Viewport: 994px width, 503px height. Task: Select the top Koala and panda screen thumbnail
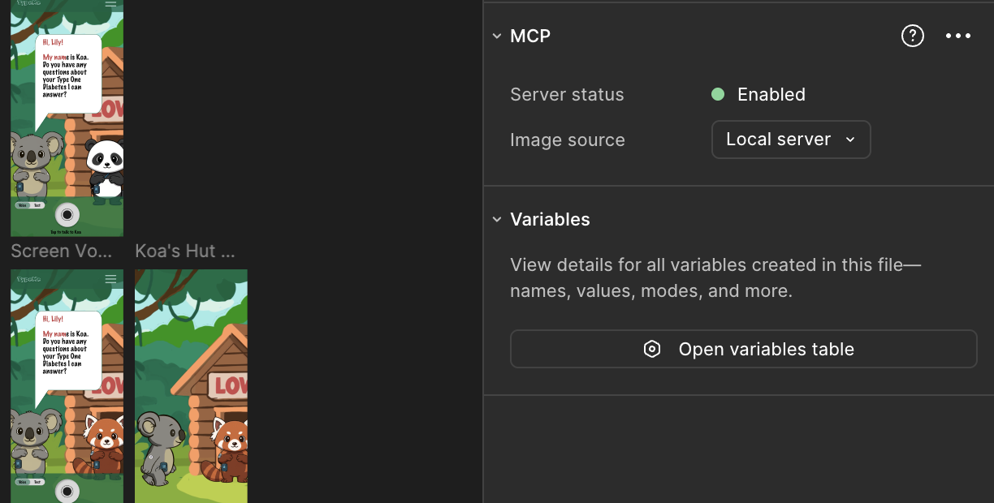coord(67,118)
